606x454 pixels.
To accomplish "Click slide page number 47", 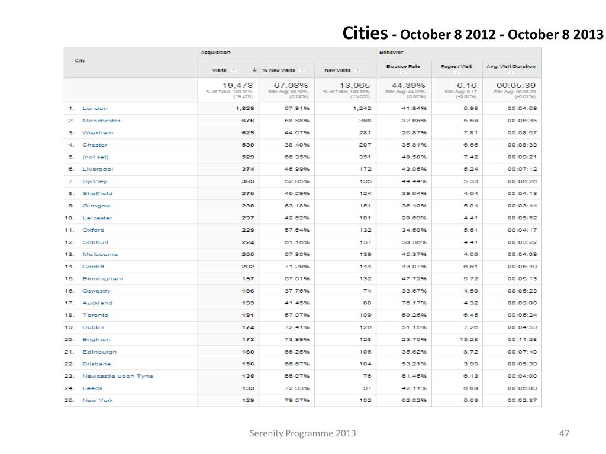I will click(564, 433).
